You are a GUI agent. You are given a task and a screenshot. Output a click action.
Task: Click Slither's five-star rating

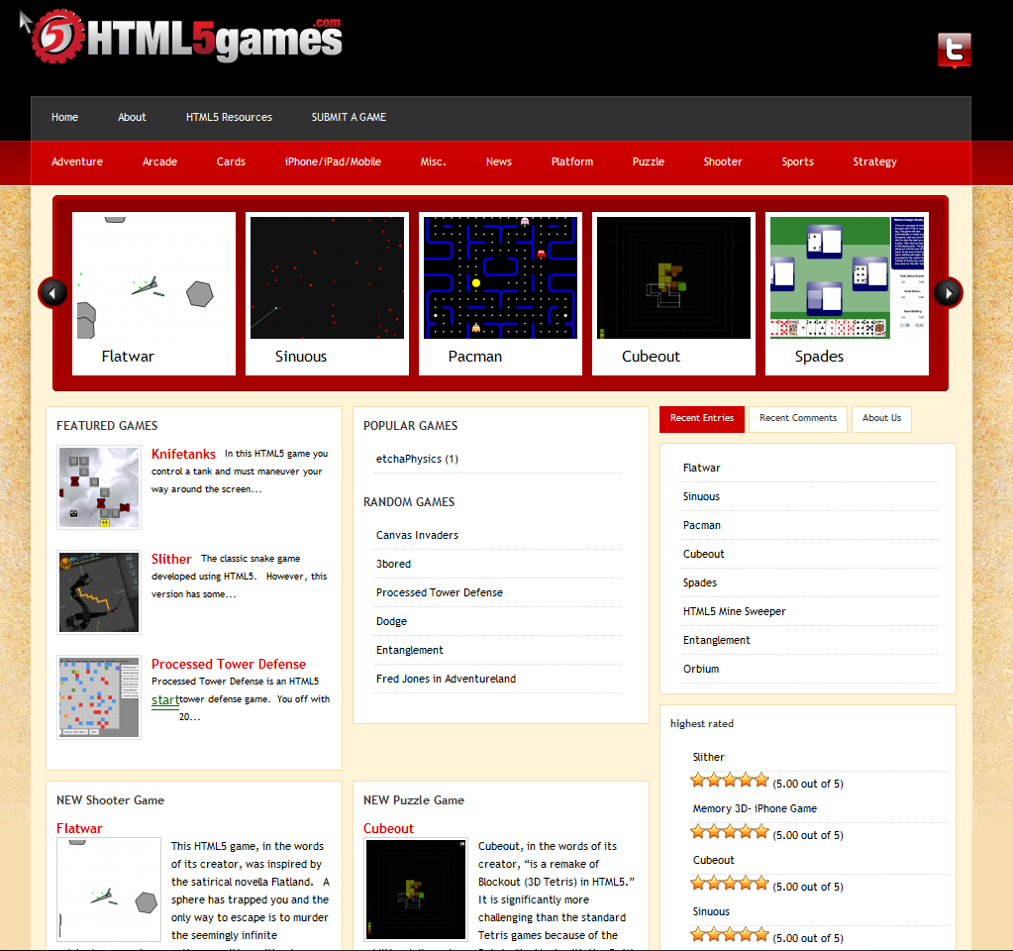[730, 781]
